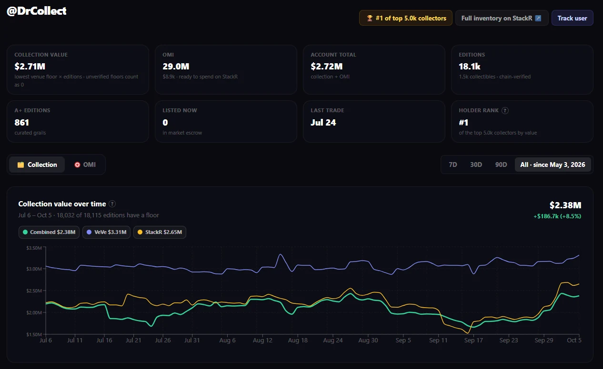This screenshot has width=603, height=369.
Task: Click the '$8.9k · ready to spend on StackR' text
Action: (x=200, y=77)
